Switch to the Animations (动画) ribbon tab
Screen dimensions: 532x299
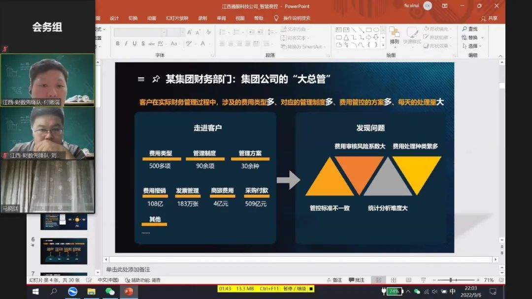pos(151,18)
